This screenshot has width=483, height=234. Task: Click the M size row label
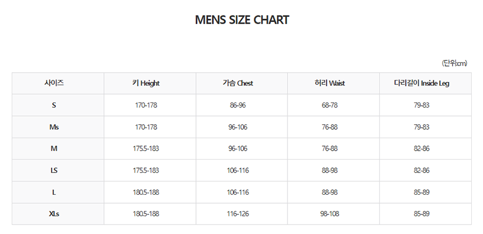coord(54,148)
